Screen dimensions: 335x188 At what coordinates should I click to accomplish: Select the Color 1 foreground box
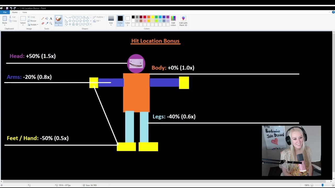(x=120, y=20)
